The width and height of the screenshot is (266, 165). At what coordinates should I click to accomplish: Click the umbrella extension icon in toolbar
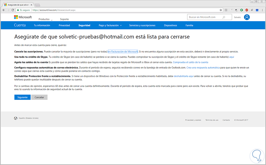point(236,10)
